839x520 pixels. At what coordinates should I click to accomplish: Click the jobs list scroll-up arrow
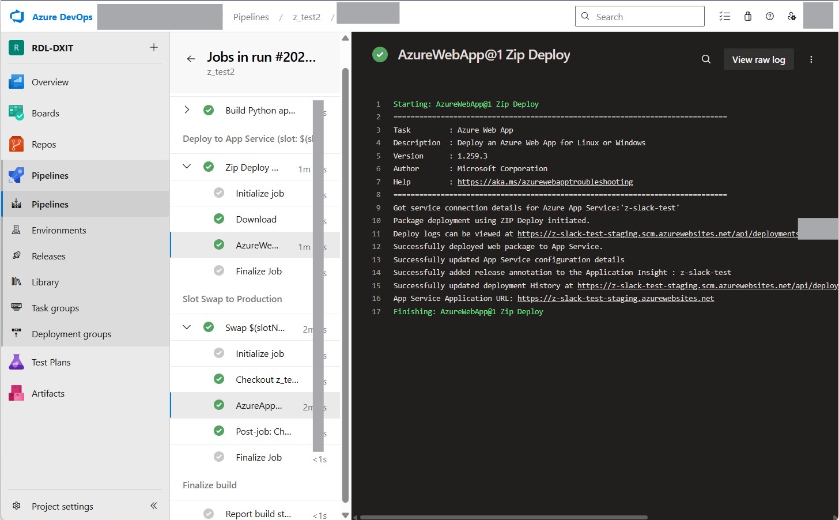pyautogui.click(x=345, y=38)
